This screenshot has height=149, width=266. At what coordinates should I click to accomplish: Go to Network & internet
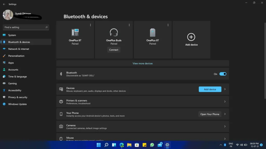coord(26,49)
